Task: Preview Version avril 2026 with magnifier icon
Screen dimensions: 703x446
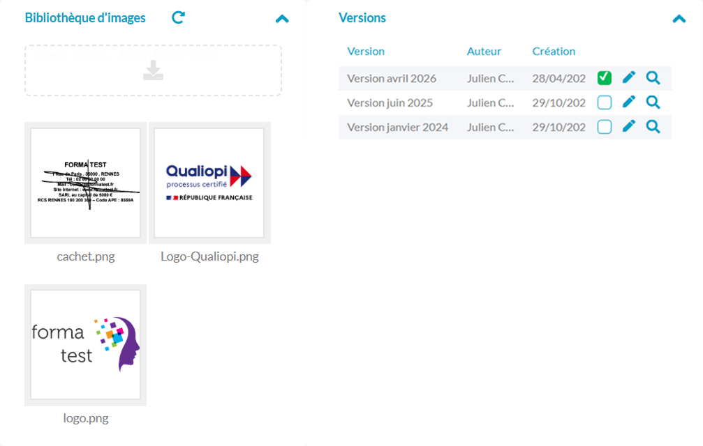Action: click(x=653, y=78)
